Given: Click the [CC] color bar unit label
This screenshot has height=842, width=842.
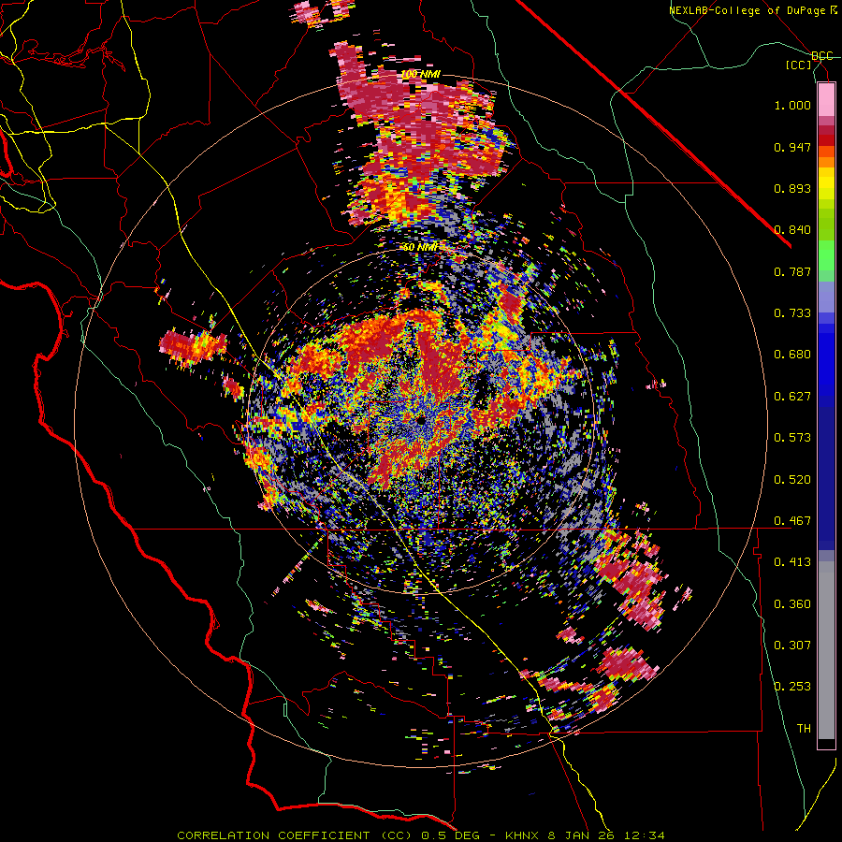Looking at the screenshot, I should pyautogui.click(x=799, y=65).
